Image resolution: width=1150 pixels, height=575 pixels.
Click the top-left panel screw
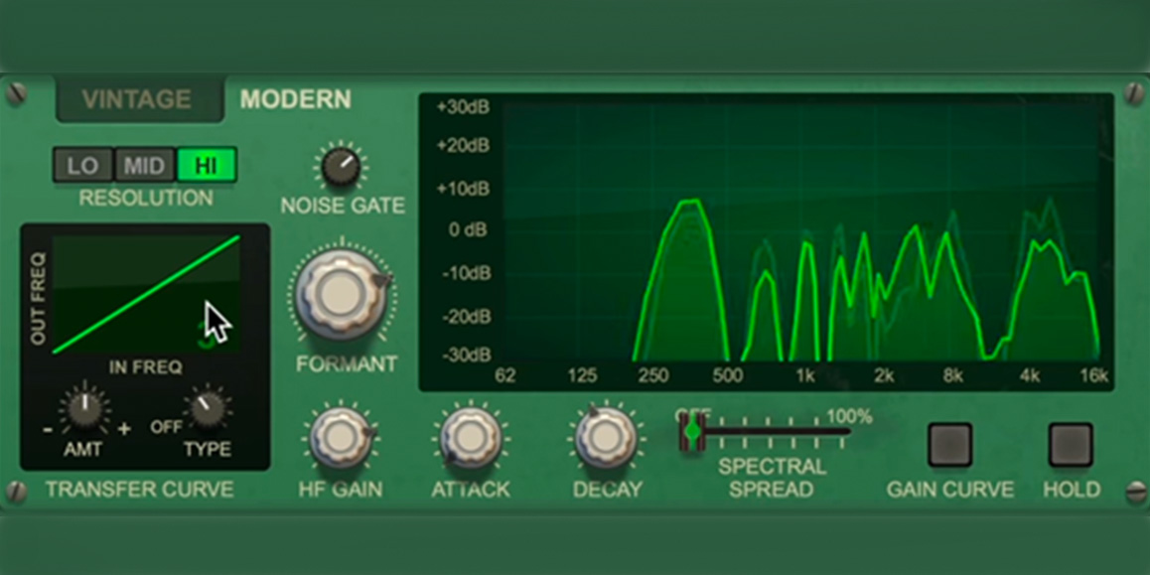coord(17,94)
